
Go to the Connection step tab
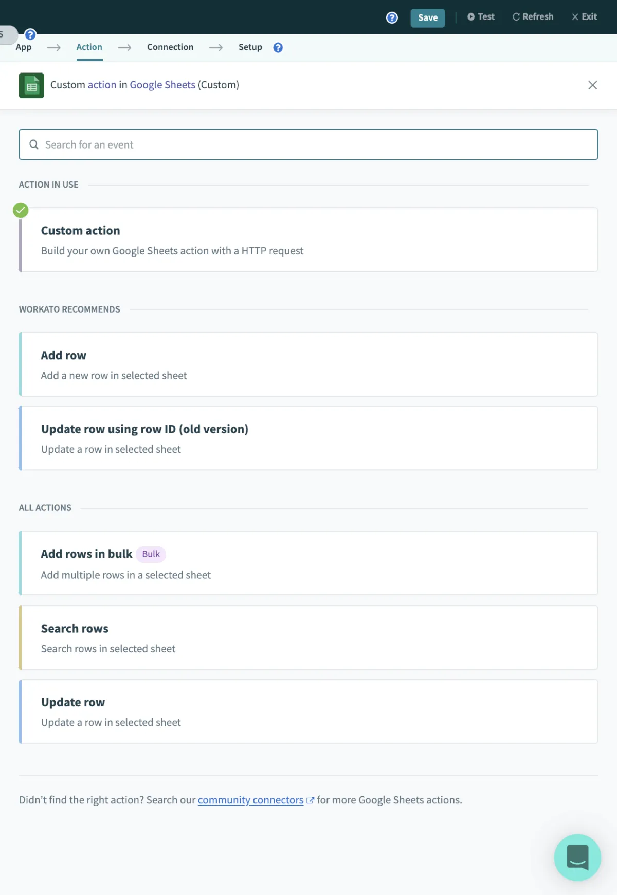click(x=170, y=47)
